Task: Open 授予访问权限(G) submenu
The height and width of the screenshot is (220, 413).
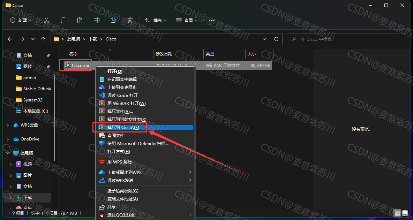Action: click(145, 191)
